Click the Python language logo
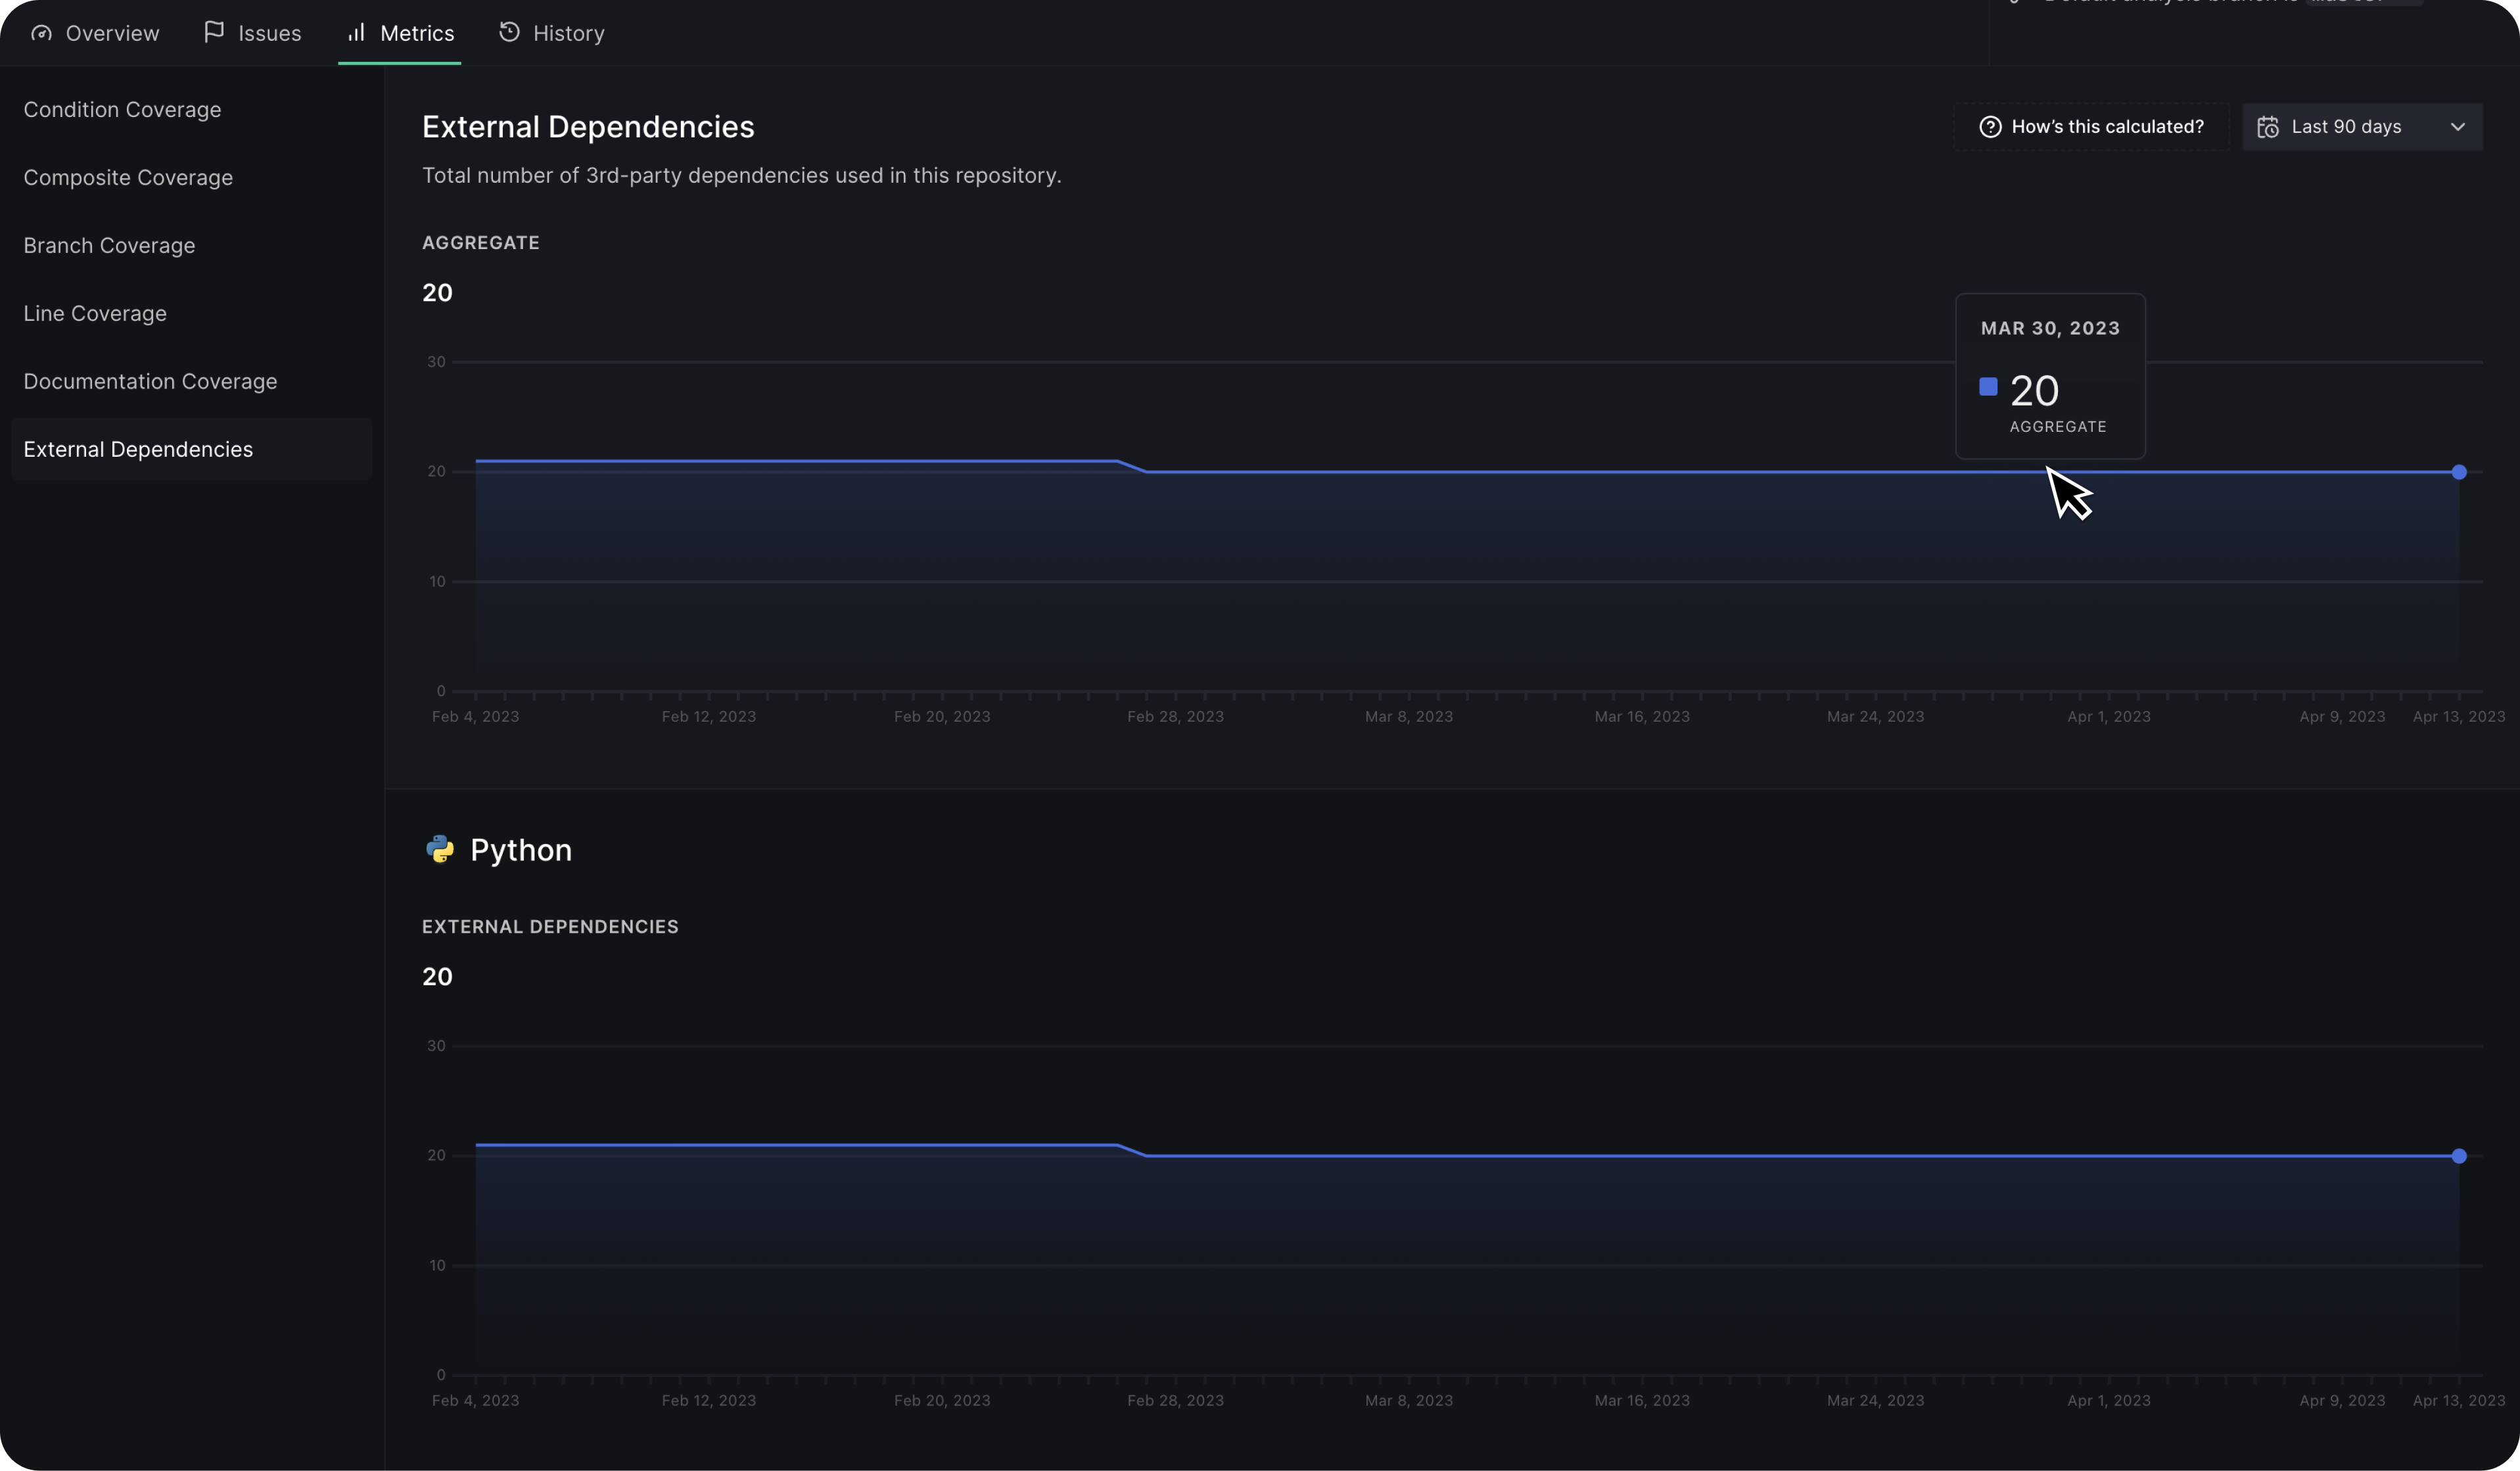 pos(440,849)
